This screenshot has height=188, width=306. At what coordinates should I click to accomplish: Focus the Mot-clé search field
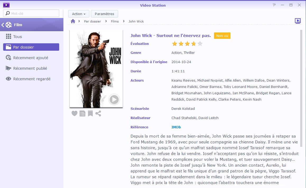click(x=31, y=13)
